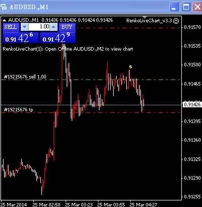Click the red dashed line near 0.91570
This screenshot has height=207, width=202.
pyautogui.click(x=128, y=28)
